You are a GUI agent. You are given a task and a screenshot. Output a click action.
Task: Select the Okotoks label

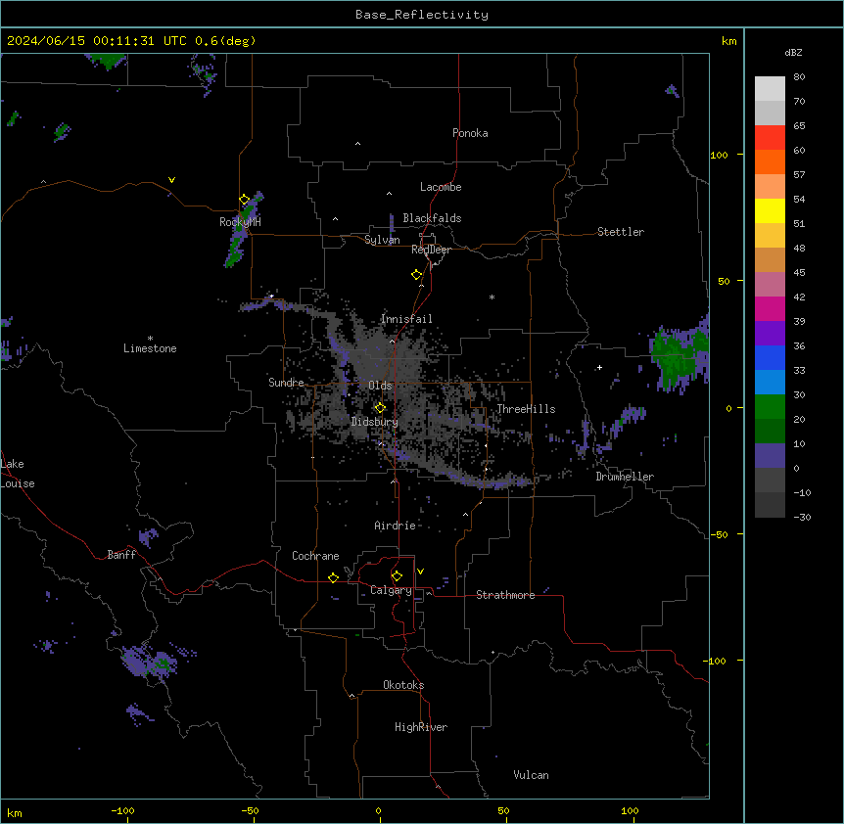pos(403,685)
